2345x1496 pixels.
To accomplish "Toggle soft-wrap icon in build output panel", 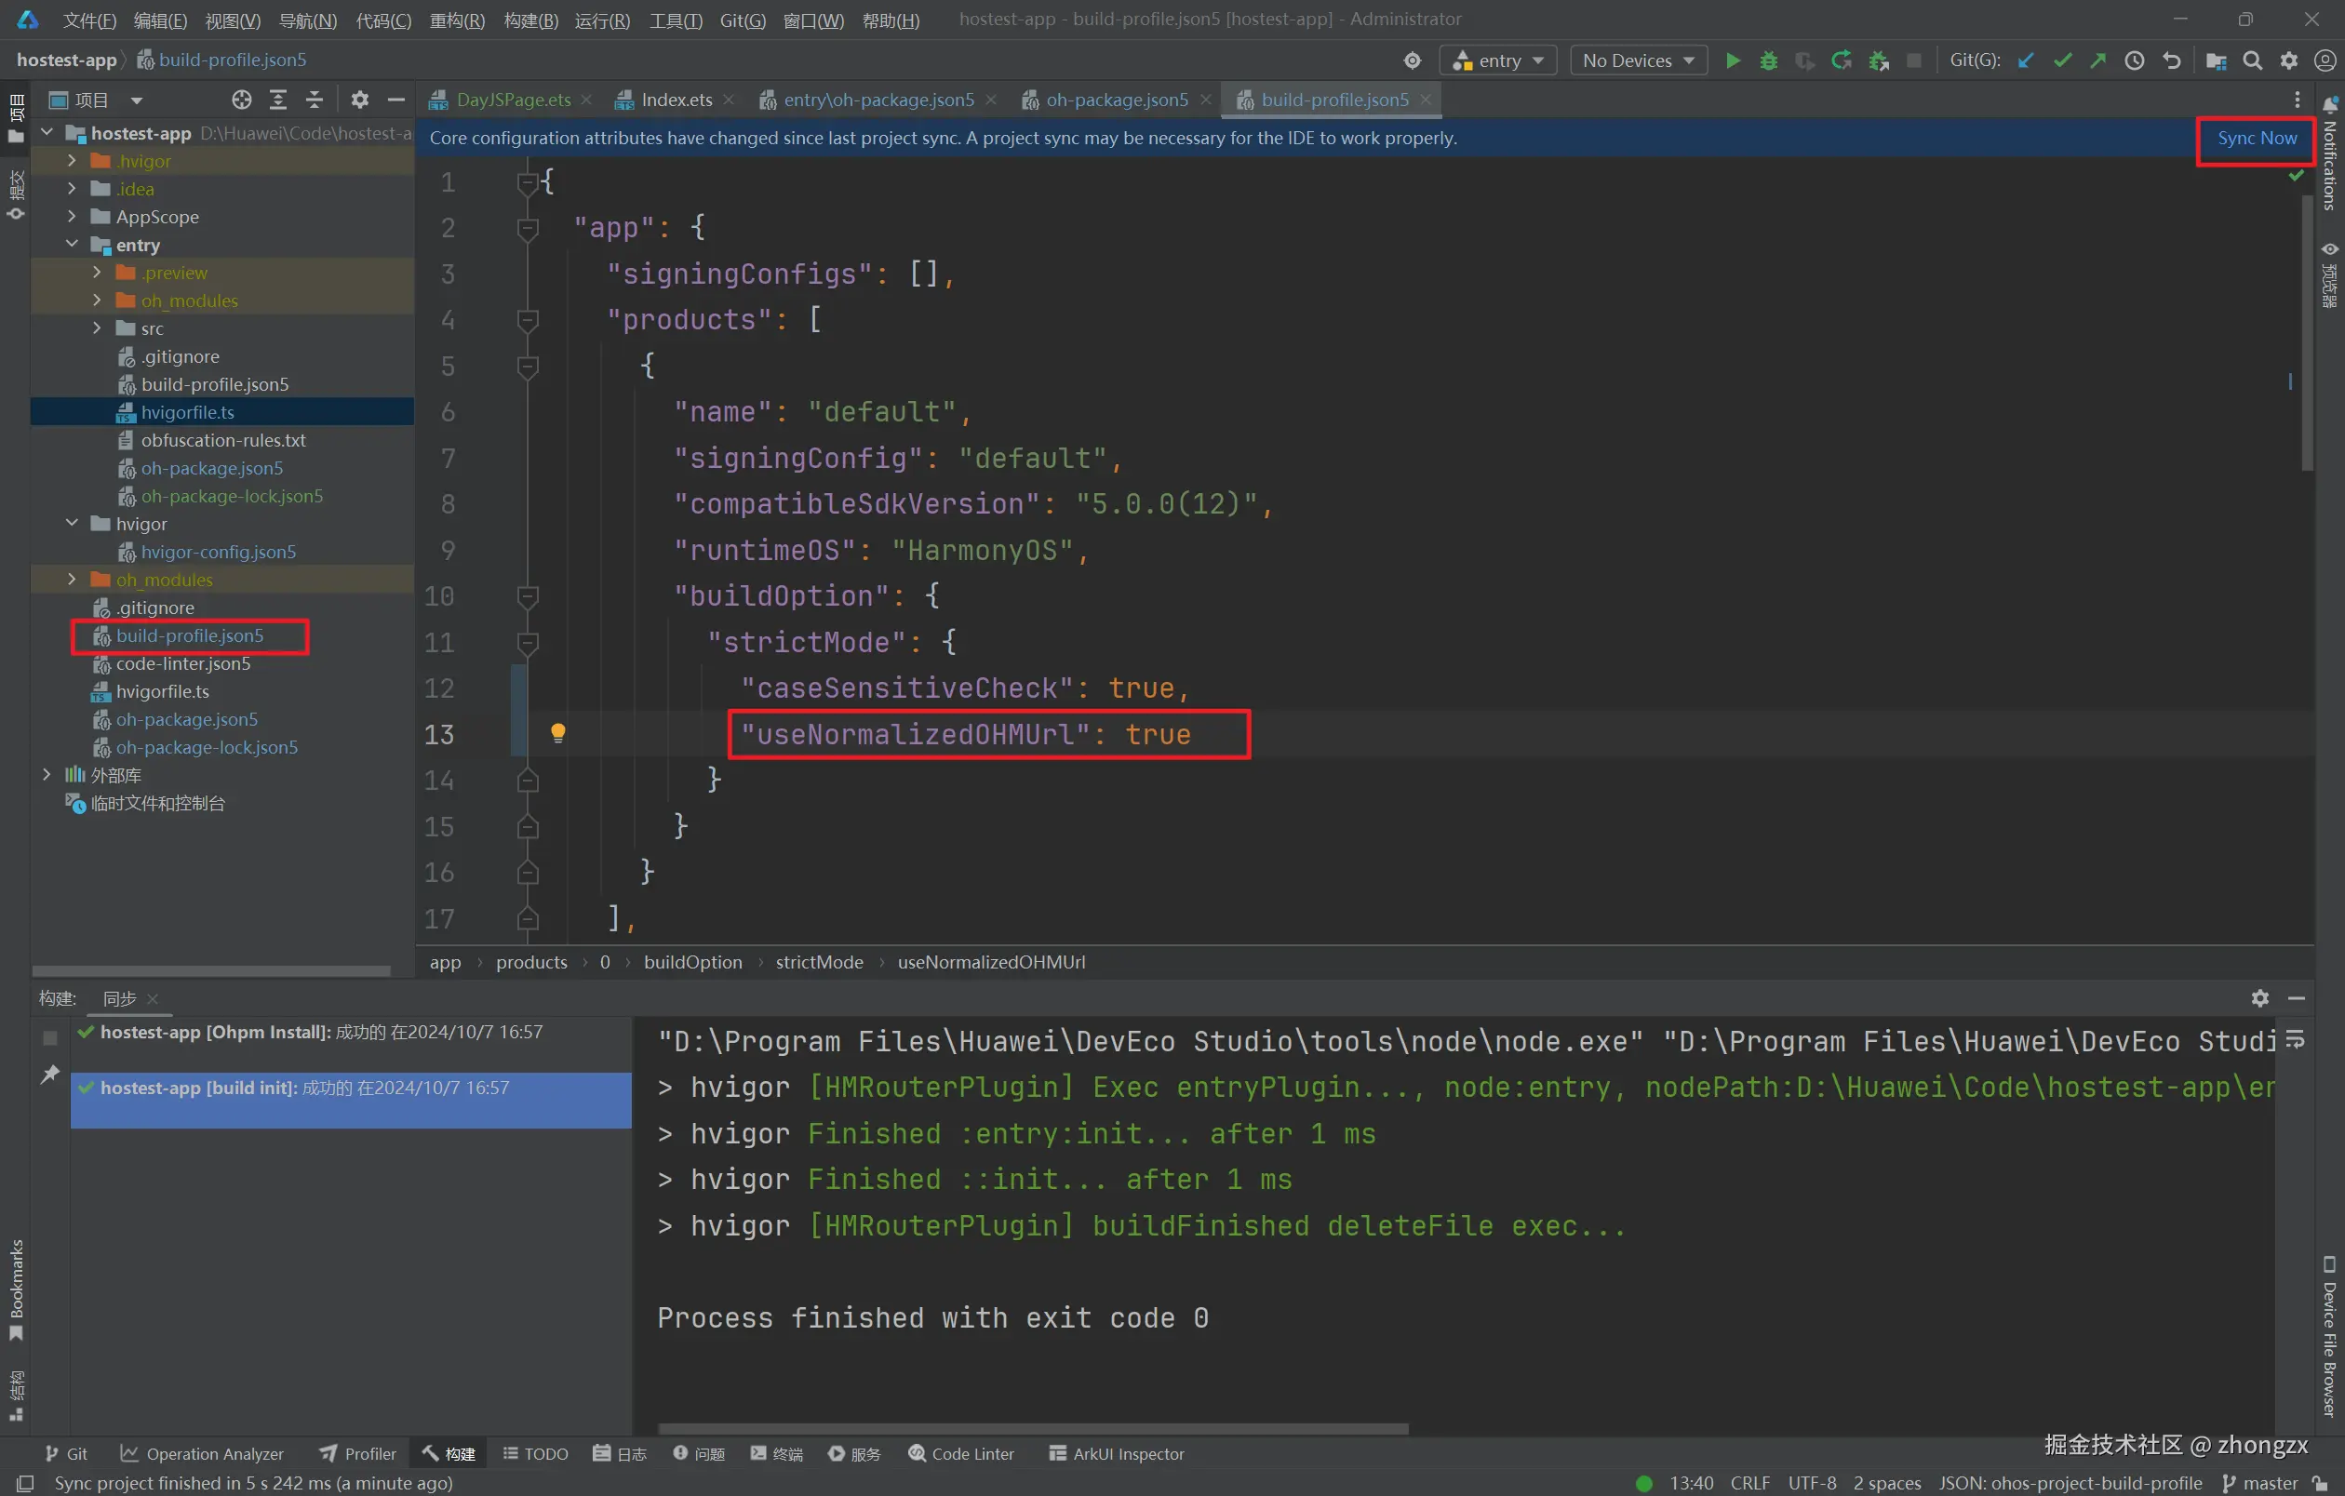I will coord(2296,1039).
